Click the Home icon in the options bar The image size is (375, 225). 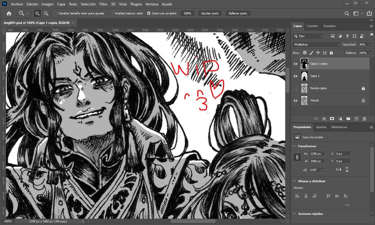[9, 13]
